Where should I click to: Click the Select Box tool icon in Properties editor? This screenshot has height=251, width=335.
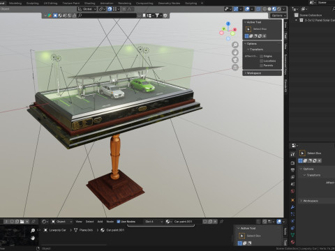(302, 153)
